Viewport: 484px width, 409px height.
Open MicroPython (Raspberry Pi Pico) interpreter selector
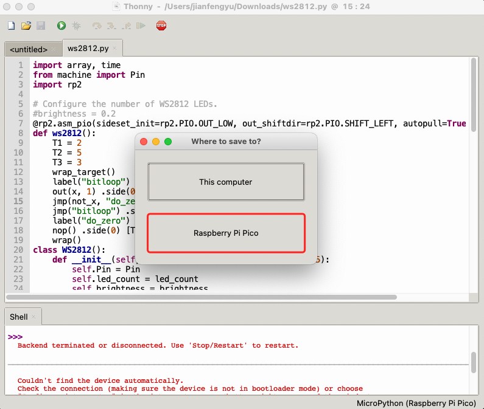[x=416, y=403]
